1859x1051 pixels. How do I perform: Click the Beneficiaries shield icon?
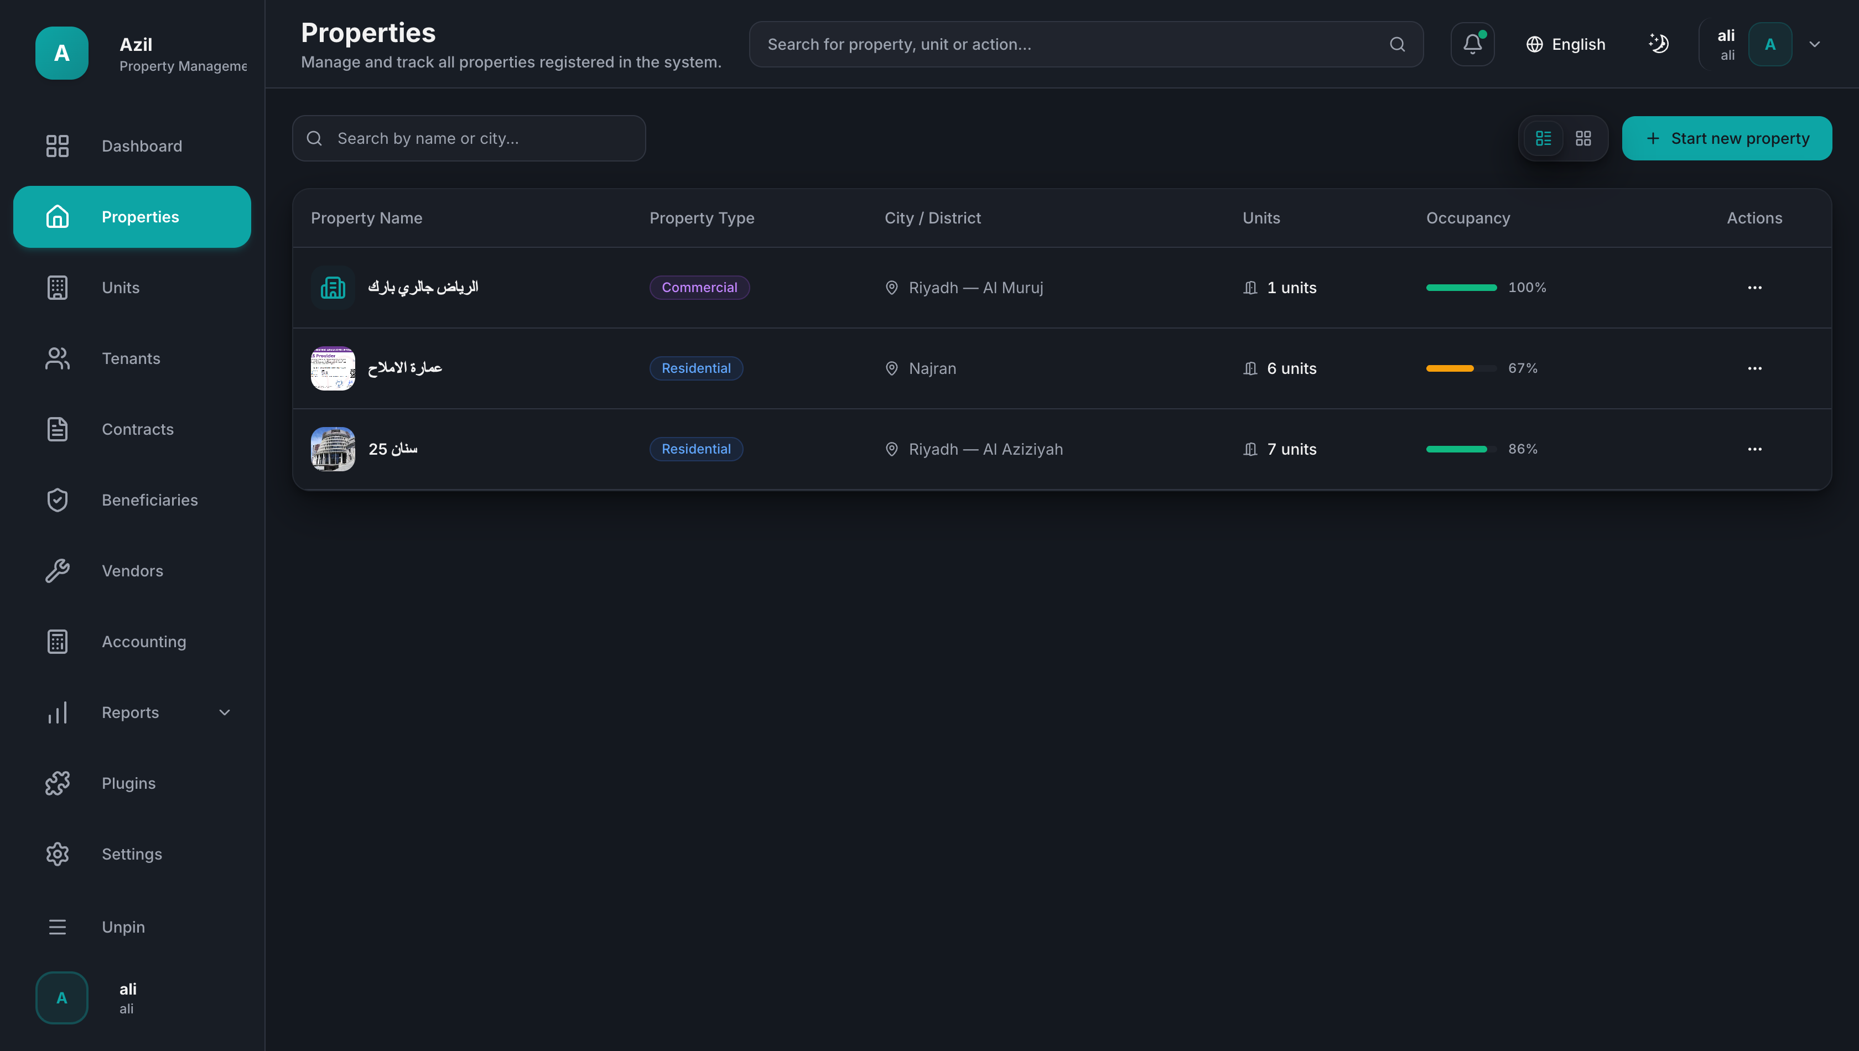click(57, 500)
